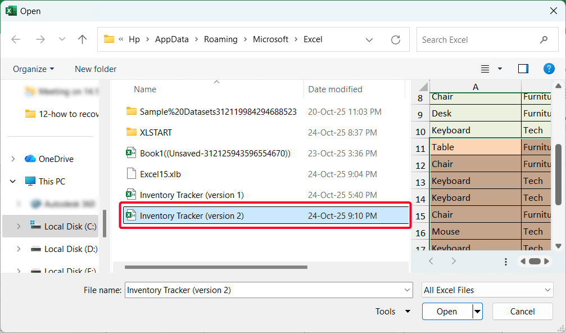Refresh the current folder listing
The height and width of the screenshot is (333, 566).
pos(396,39)
